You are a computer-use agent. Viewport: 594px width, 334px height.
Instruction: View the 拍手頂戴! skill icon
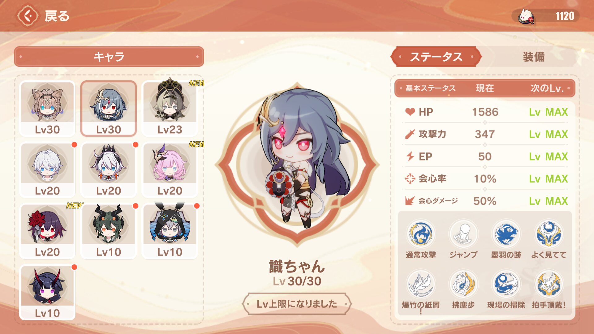click(549, 284)
